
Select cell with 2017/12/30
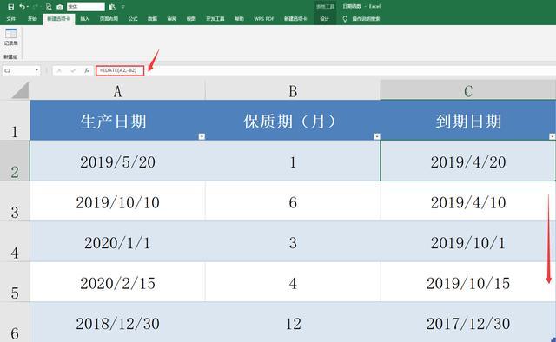468,322
